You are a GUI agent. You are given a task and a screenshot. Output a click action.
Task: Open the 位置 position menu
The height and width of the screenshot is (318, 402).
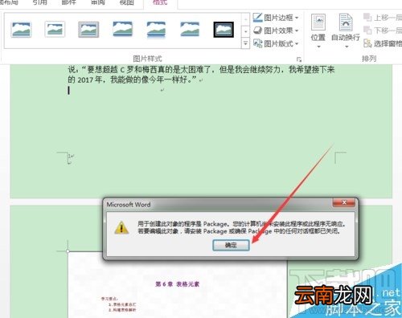click(318, 31)
